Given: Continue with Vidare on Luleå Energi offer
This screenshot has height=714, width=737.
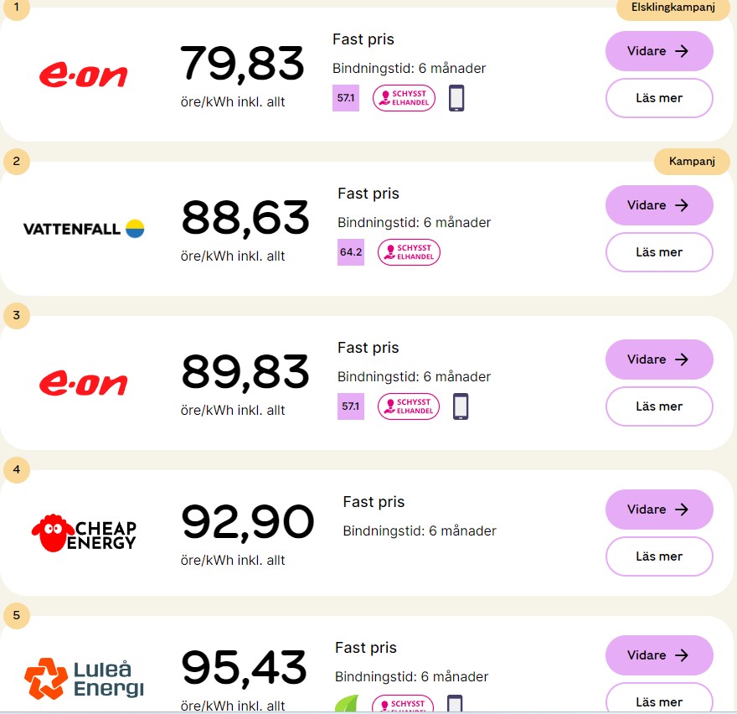Looking at the screenshot, I should click(x=659, y=655).
